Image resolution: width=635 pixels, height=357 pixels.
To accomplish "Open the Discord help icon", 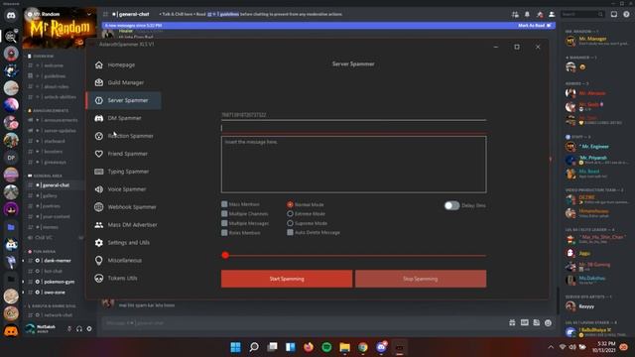I will click(626, 14).
